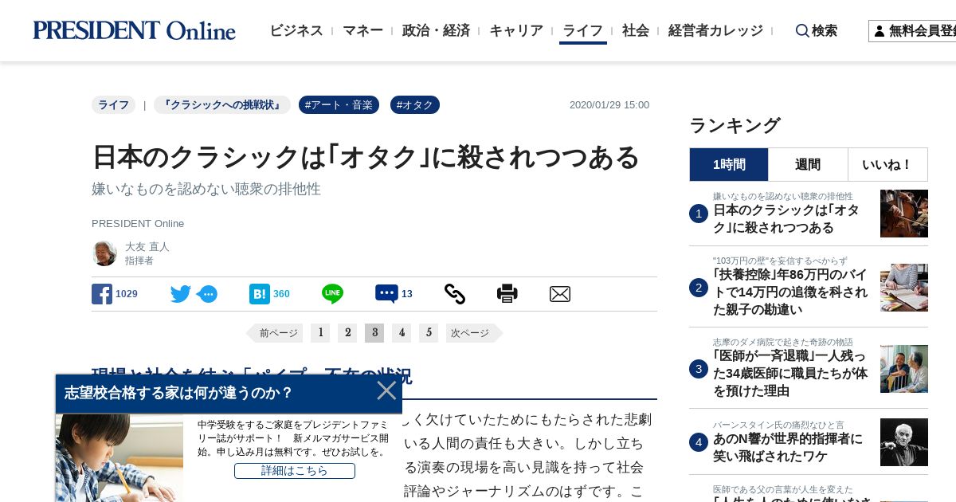
Task: Click subtitle 嫌いなものを認めない聴衆の排他性 under headline
Action: point(206,190)
